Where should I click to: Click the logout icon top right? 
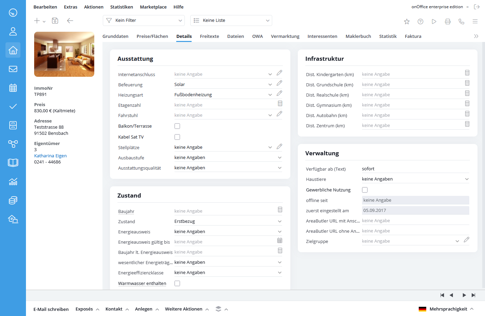(477, 7)
